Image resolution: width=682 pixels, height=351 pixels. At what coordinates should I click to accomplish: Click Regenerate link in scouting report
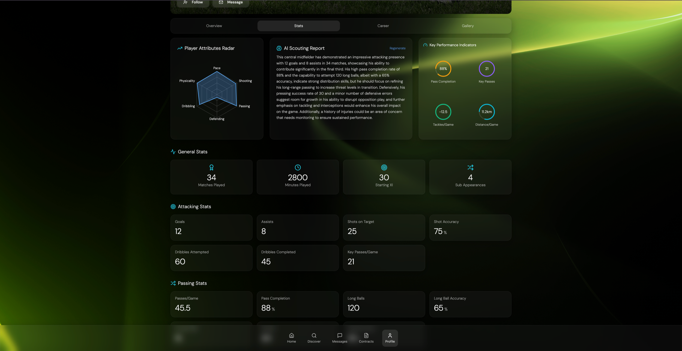[397, 48]
